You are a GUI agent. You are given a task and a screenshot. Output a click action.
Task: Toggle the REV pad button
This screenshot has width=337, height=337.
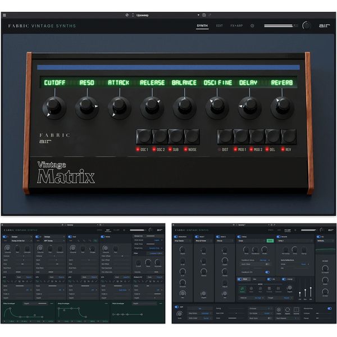tap(289, 136)
